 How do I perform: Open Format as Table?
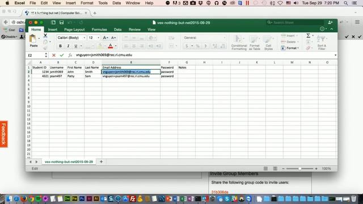coord(255,42)
